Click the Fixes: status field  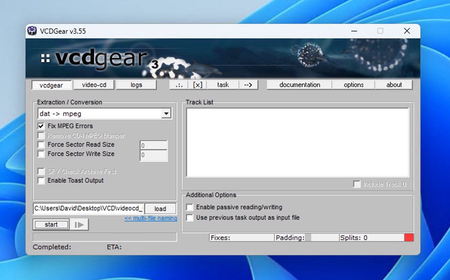point(242,238)
